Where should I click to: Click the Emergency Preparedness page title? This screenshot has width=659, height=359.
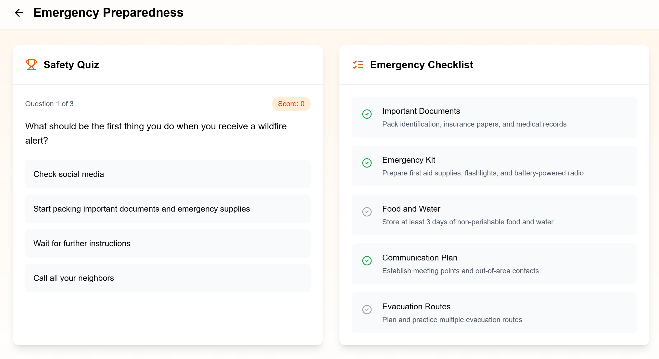pos(108,12)
